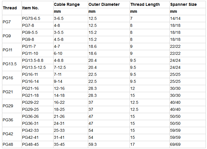This screenshot has height=149, width=207.
Task: Click the PG29 thread cell
Action: click(x=8, y=106)
